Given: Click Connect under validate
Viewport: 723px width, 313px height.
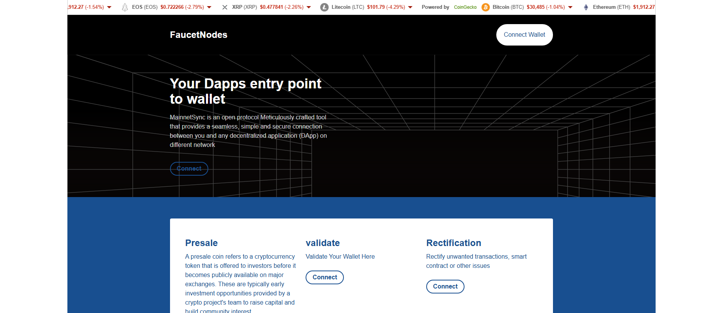Looking at the screenshot, I should coord(324,277).
